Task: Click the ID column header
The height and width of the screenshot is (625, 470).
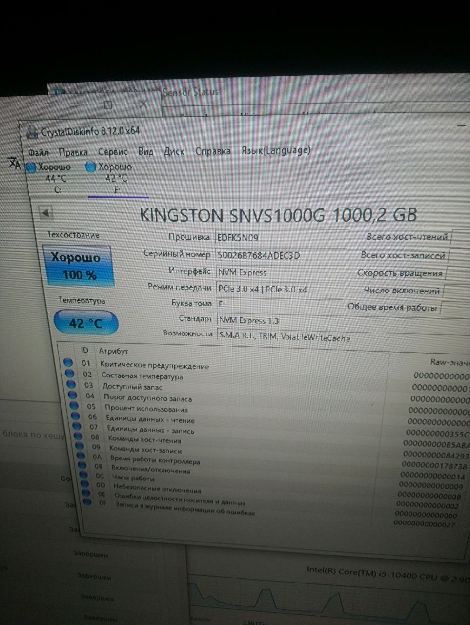Action: click(x=84, y=350)
